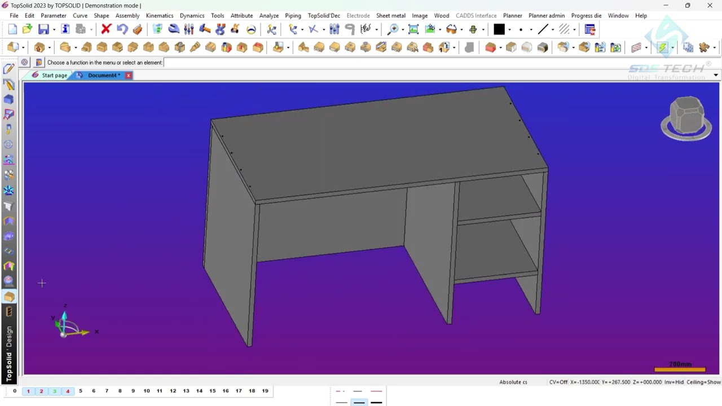Expand the dropdown beside the sunglasses icon
This screenshot has height=406, width=722.
tap(461, 29)
